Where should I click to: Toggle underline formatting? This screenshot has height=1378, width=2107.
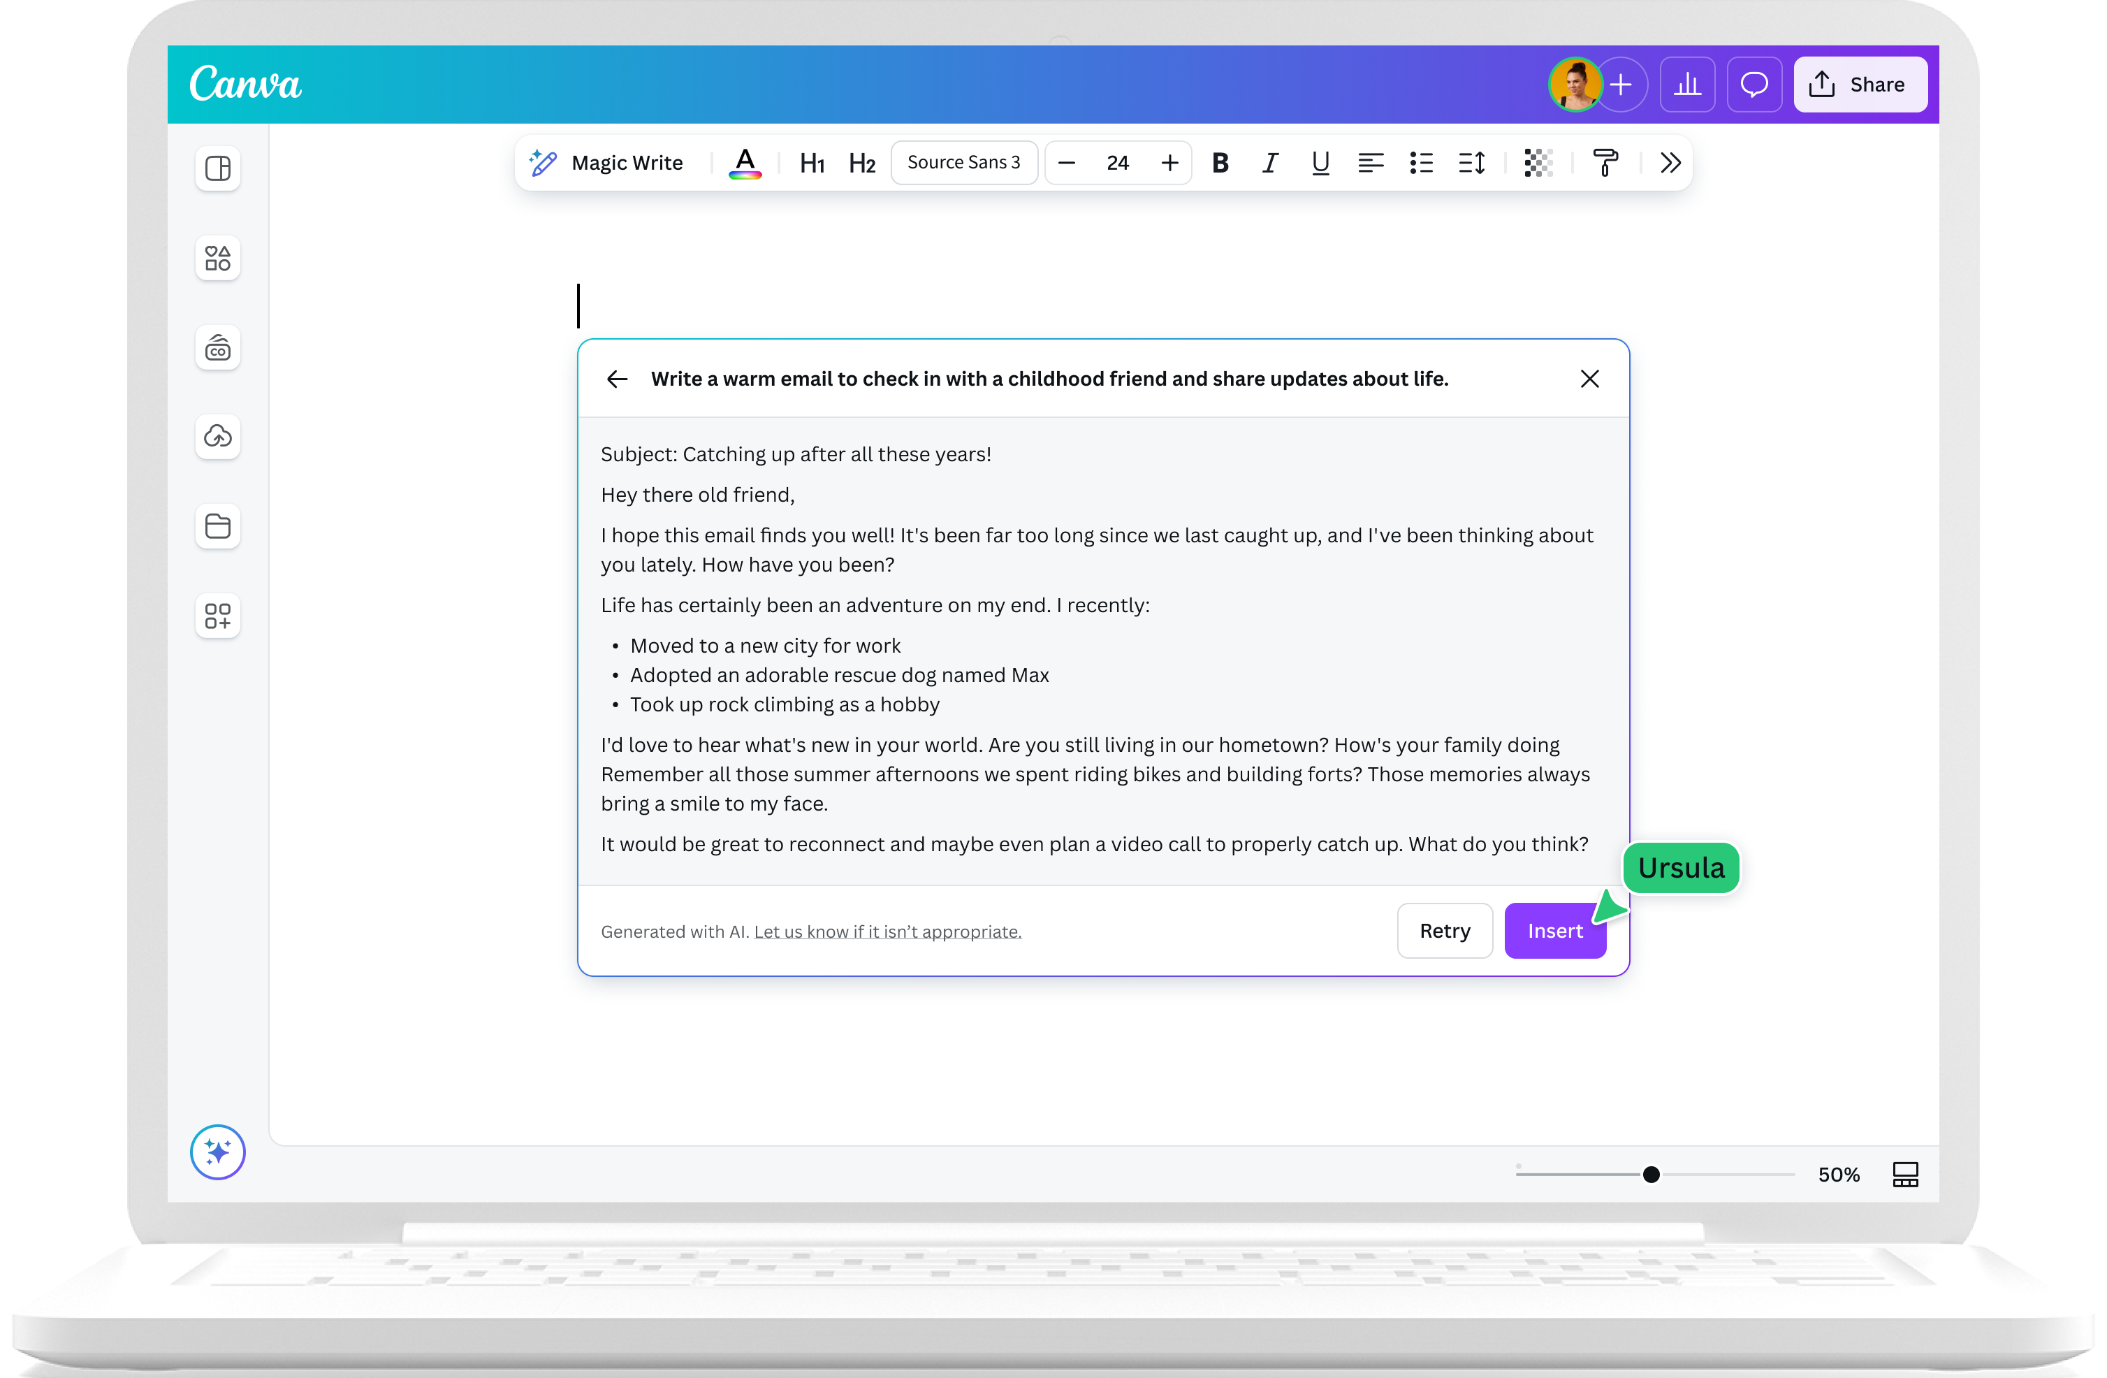(1320, 163)
